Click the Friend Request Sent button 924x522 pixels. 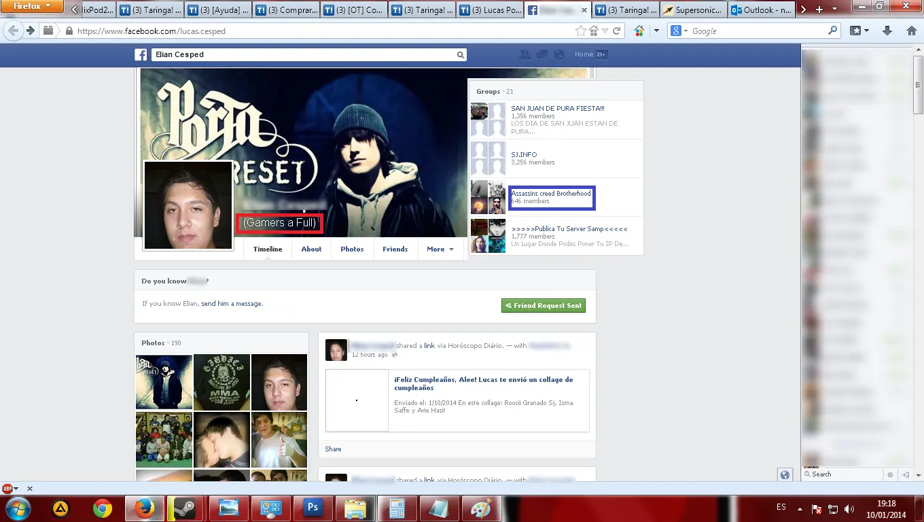click(x=544, y=306)
